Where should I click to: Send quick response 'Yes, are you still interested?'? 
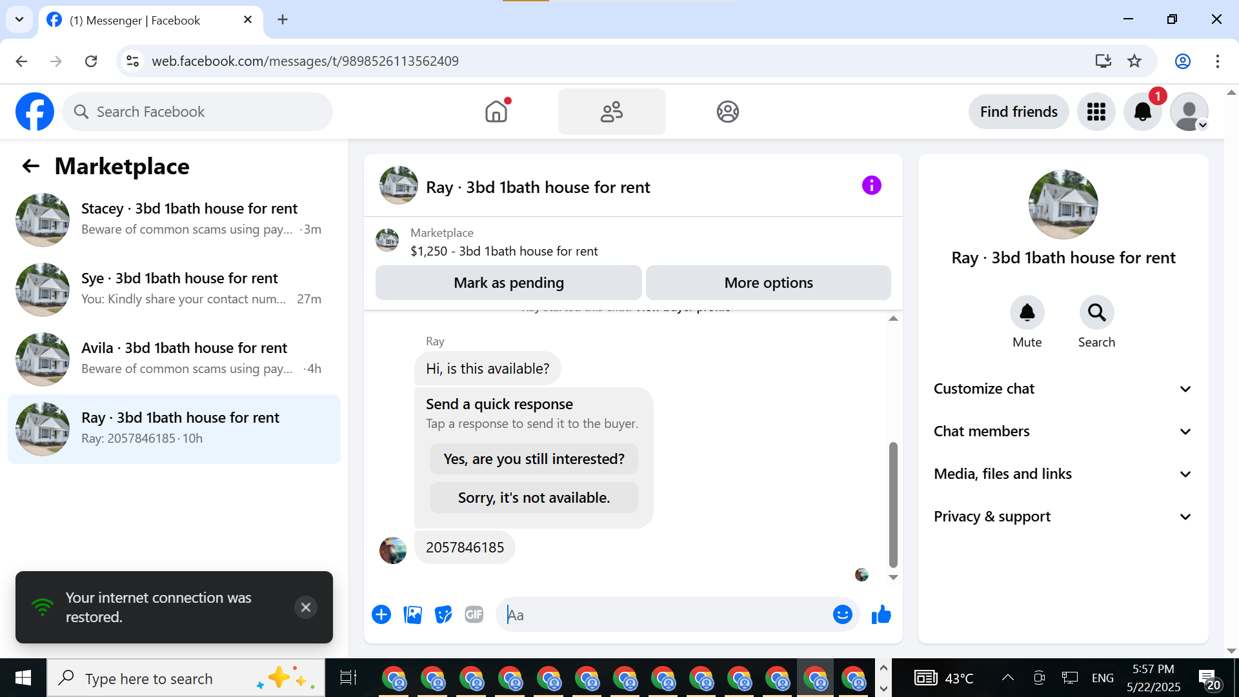[x=534, y=459]
